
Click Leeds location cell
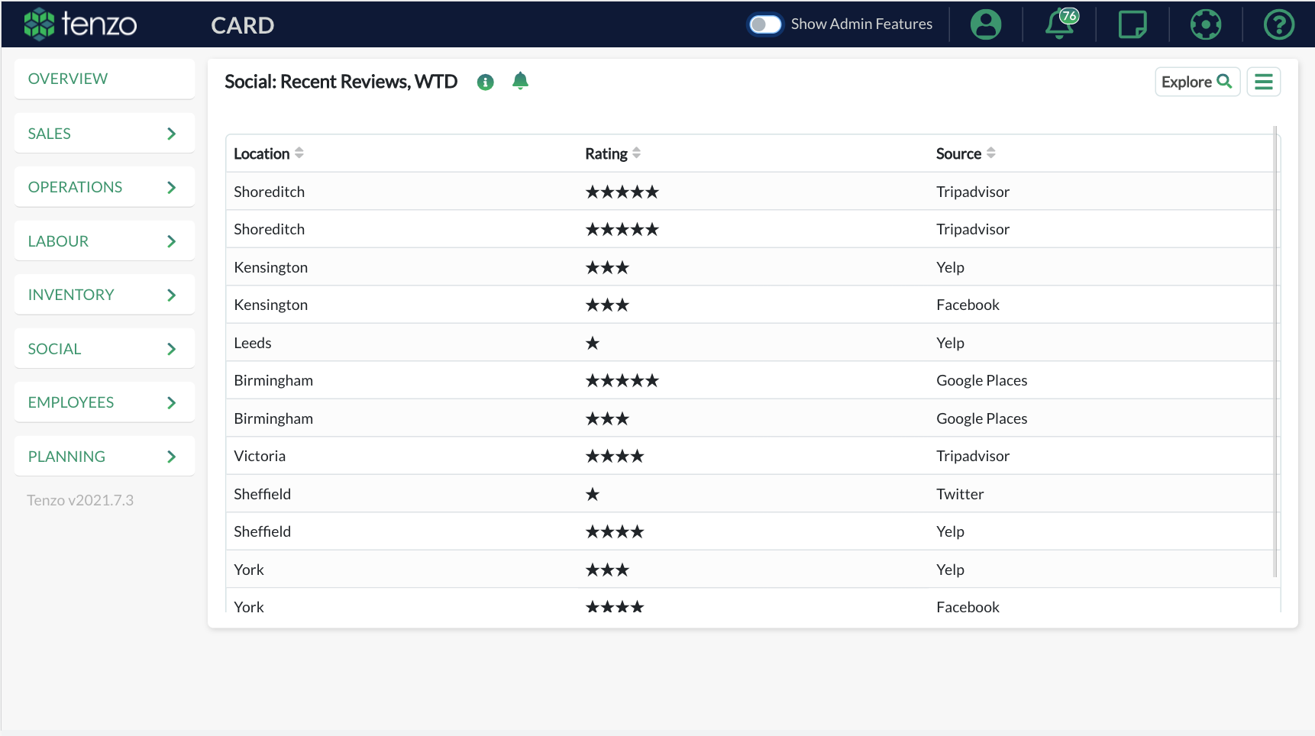(253, 343)
